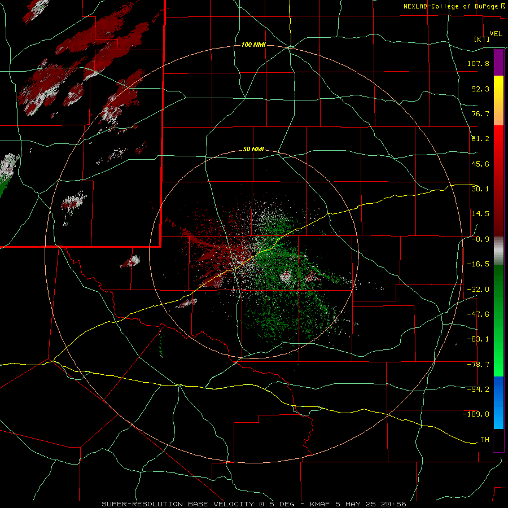
Task: Click the 100 NMI range ring label
Action: (253, 45)
